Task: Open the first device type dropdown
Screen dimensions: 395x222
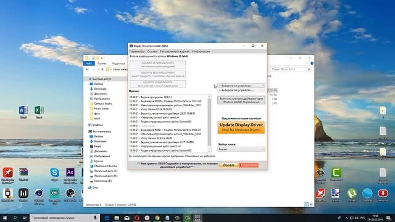Action: tap(241, 86)
